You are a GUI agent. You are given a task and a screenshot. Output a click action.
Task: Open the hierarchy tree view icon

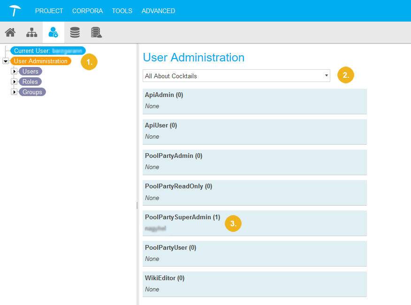tap(31, 32)
